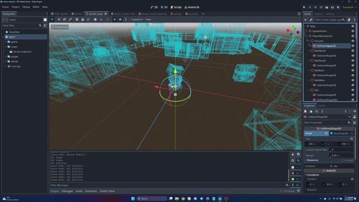Add a new scene tab with plus
This screenshot has width=359, height=202.
coord(203,13)
